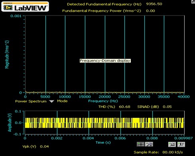The width and height of the screenshot is (195, 156).
Task: Click the Mode label
Action: click(62, 101)
